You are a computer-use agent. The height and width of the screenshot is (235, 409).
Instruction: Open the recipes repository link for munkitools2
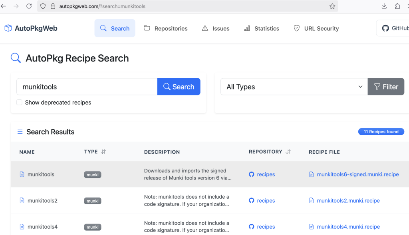pos(266,200)
